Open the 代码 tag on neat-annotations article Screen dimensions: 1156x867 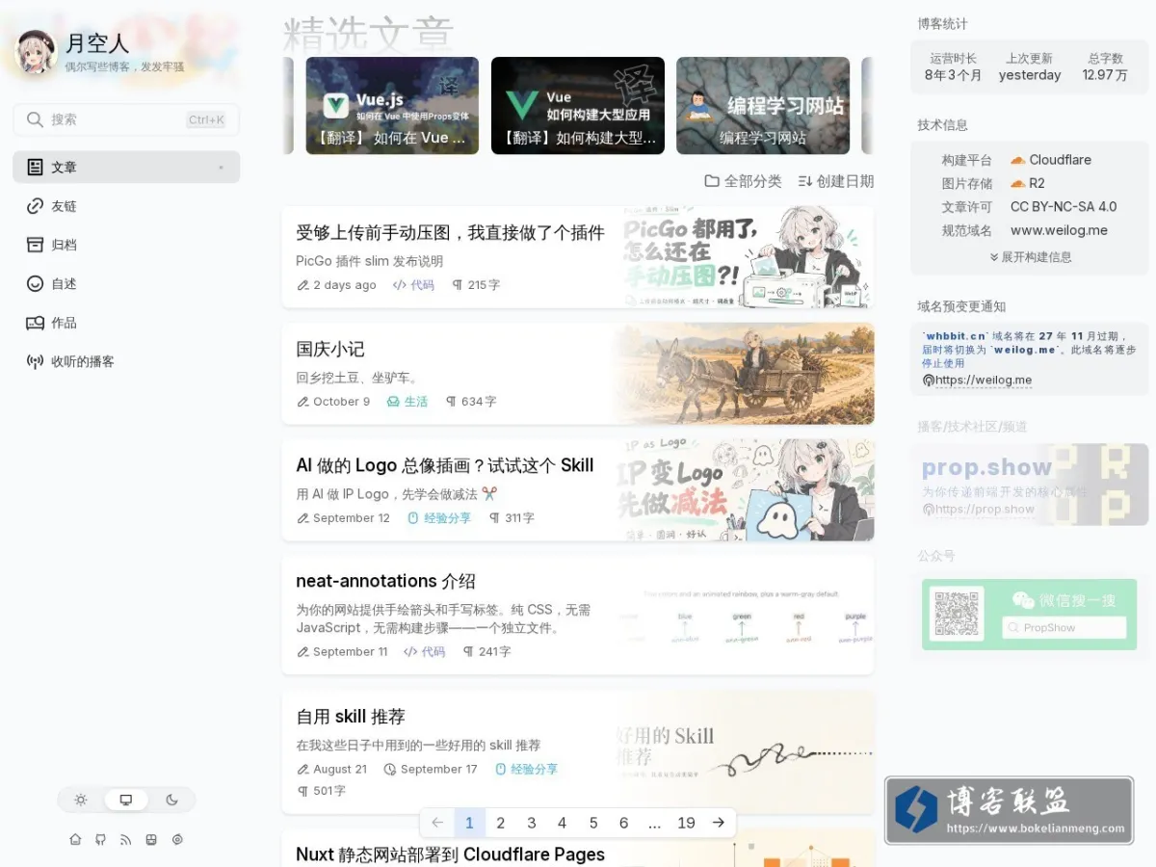tap(425, 652)
